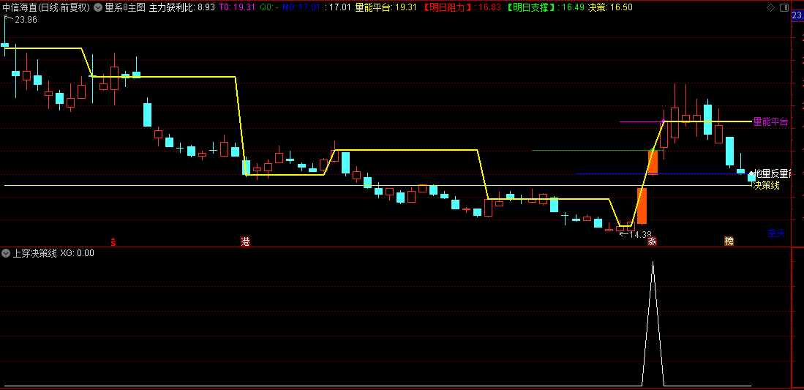Open the 港 event marker

[x=246, y=241]
